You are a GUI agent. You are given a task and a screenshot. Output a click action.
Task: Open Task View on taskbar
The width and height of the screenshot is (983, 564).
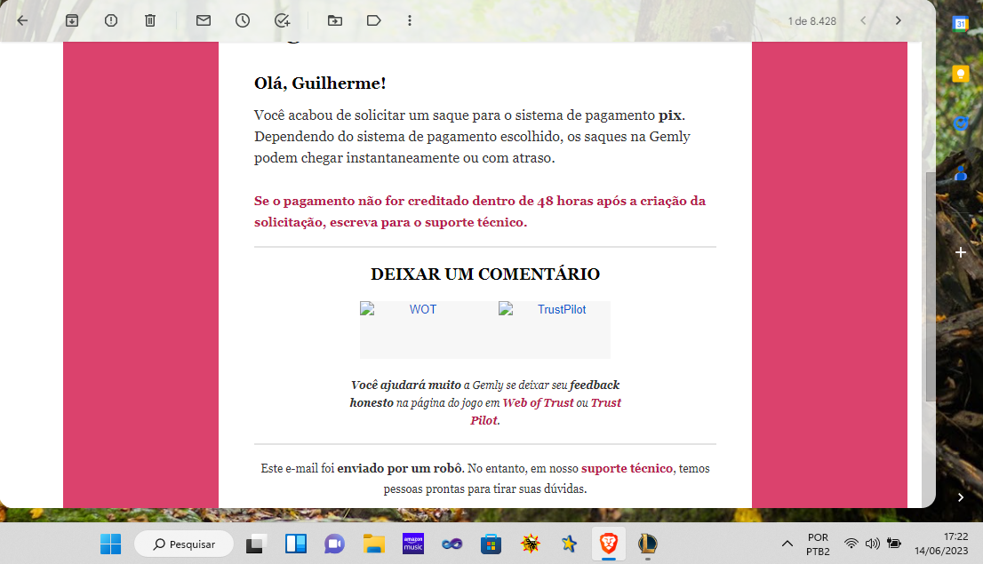click(255, 544)
